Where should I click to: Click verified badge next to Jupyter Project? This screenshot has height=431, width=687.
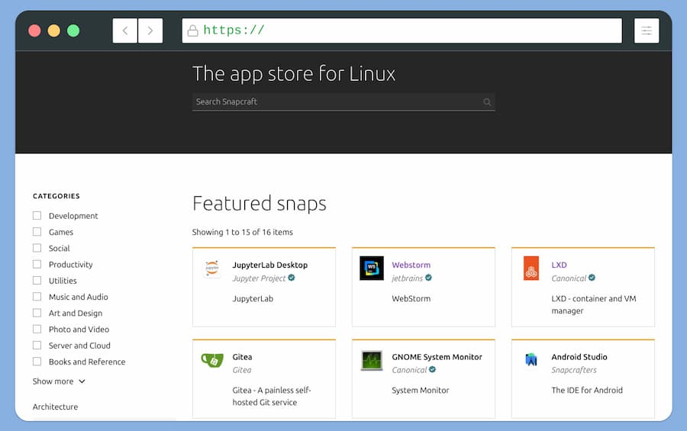292,278
